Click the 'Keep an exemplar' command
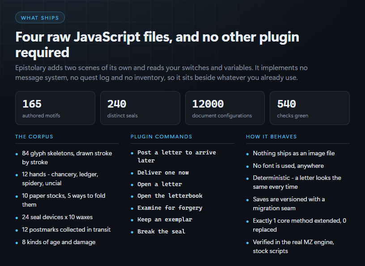365x266 pixels. [x=165, y=219]
